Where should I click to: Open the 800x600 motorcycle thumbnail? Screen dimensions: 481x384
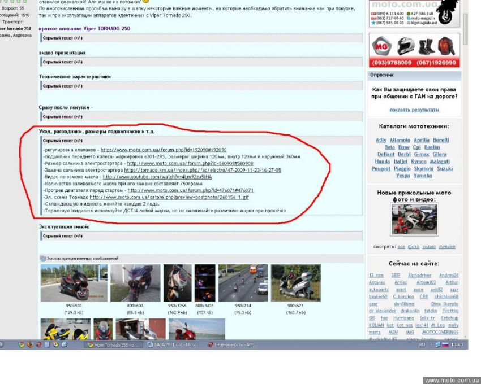click(x=135, y=283)
